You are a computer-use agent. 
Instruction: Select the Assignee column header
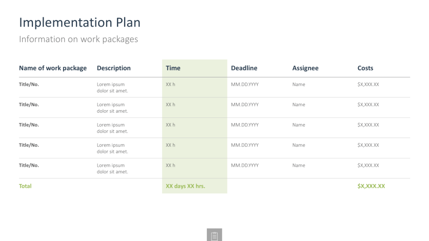click(305, 68)
